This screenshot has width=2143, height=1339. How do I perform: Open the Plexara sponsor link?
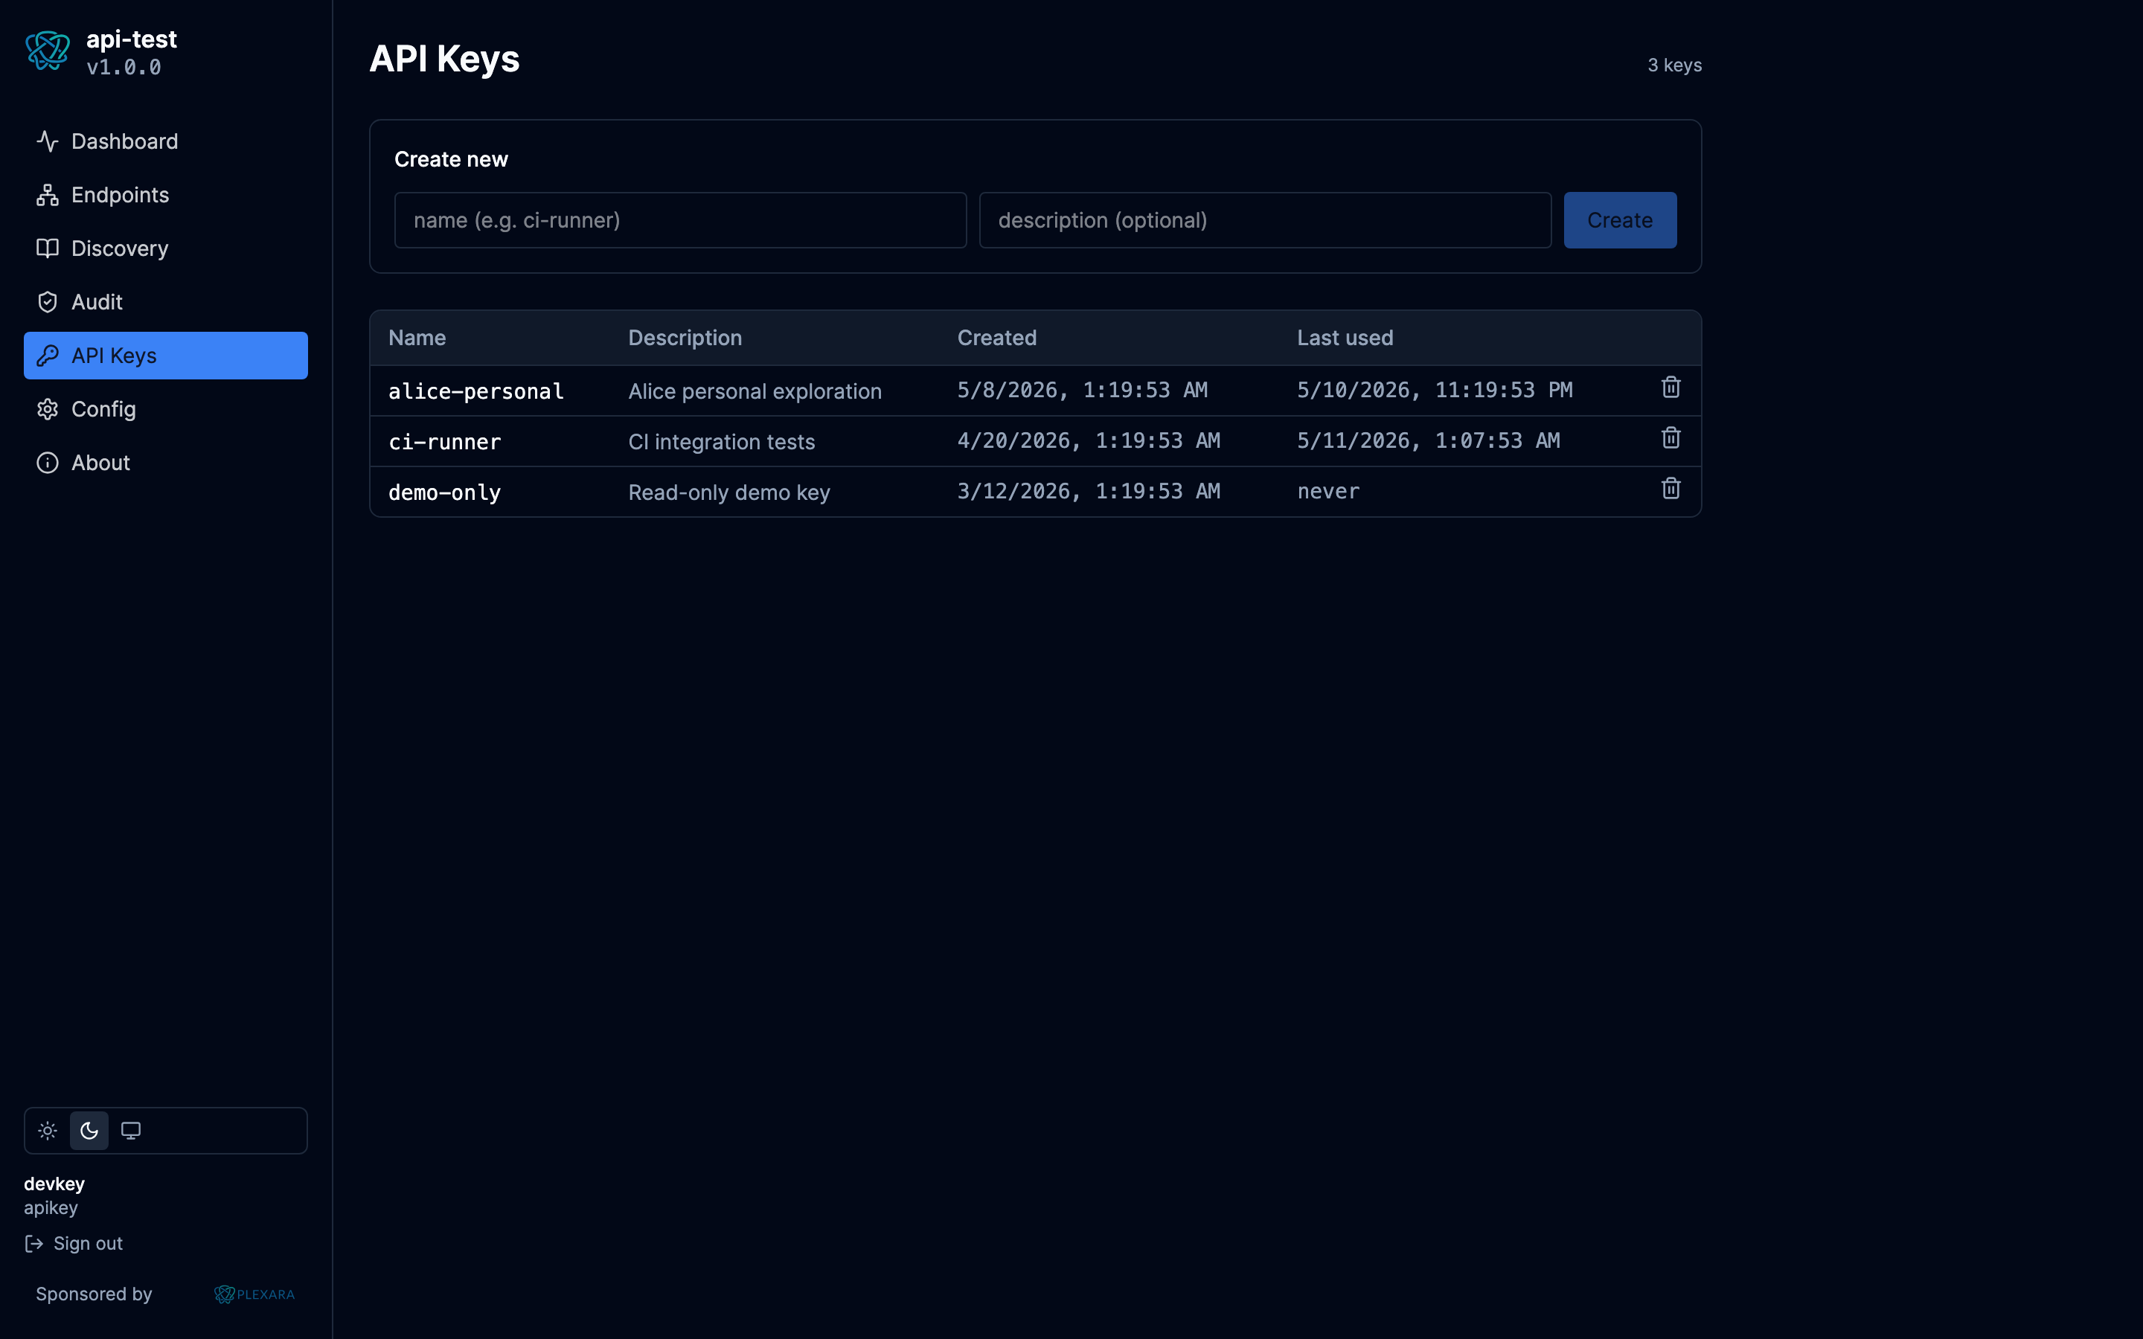(x=255, y=1294)
